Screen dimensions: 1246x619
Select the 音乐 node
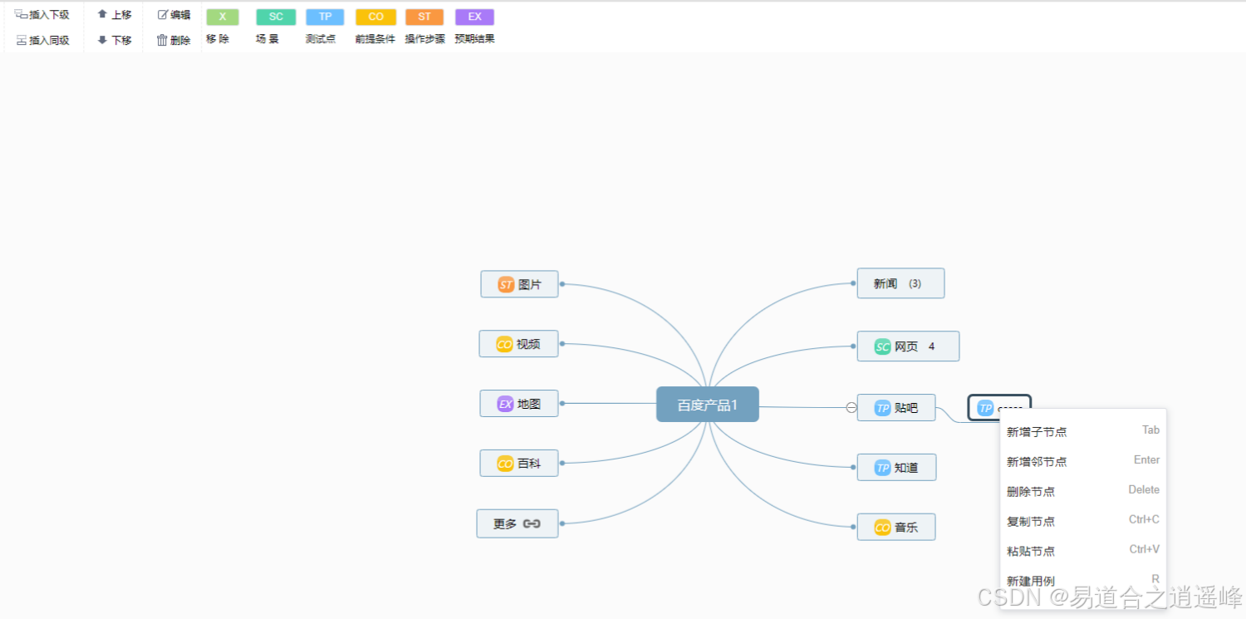(896, 527)
